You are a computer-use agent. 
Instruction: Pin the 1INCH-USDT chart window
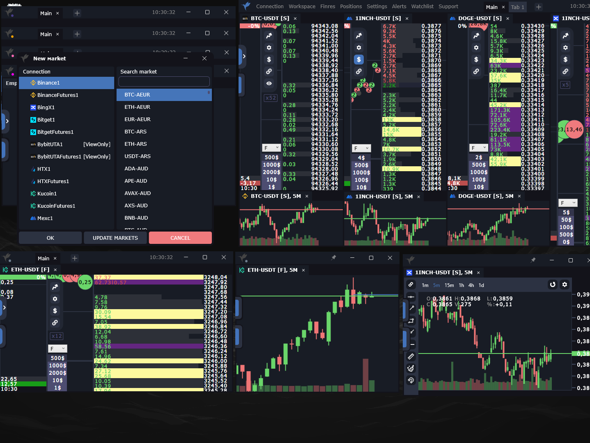coord(533,260)
